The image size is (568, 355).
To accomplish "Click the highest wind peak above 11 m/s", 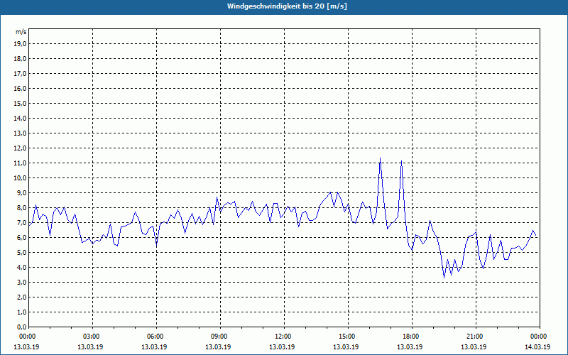I will tap(380, 158).
